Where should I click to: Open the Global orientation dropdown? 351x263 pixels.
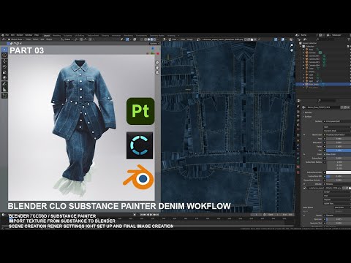tap(67, 39)
